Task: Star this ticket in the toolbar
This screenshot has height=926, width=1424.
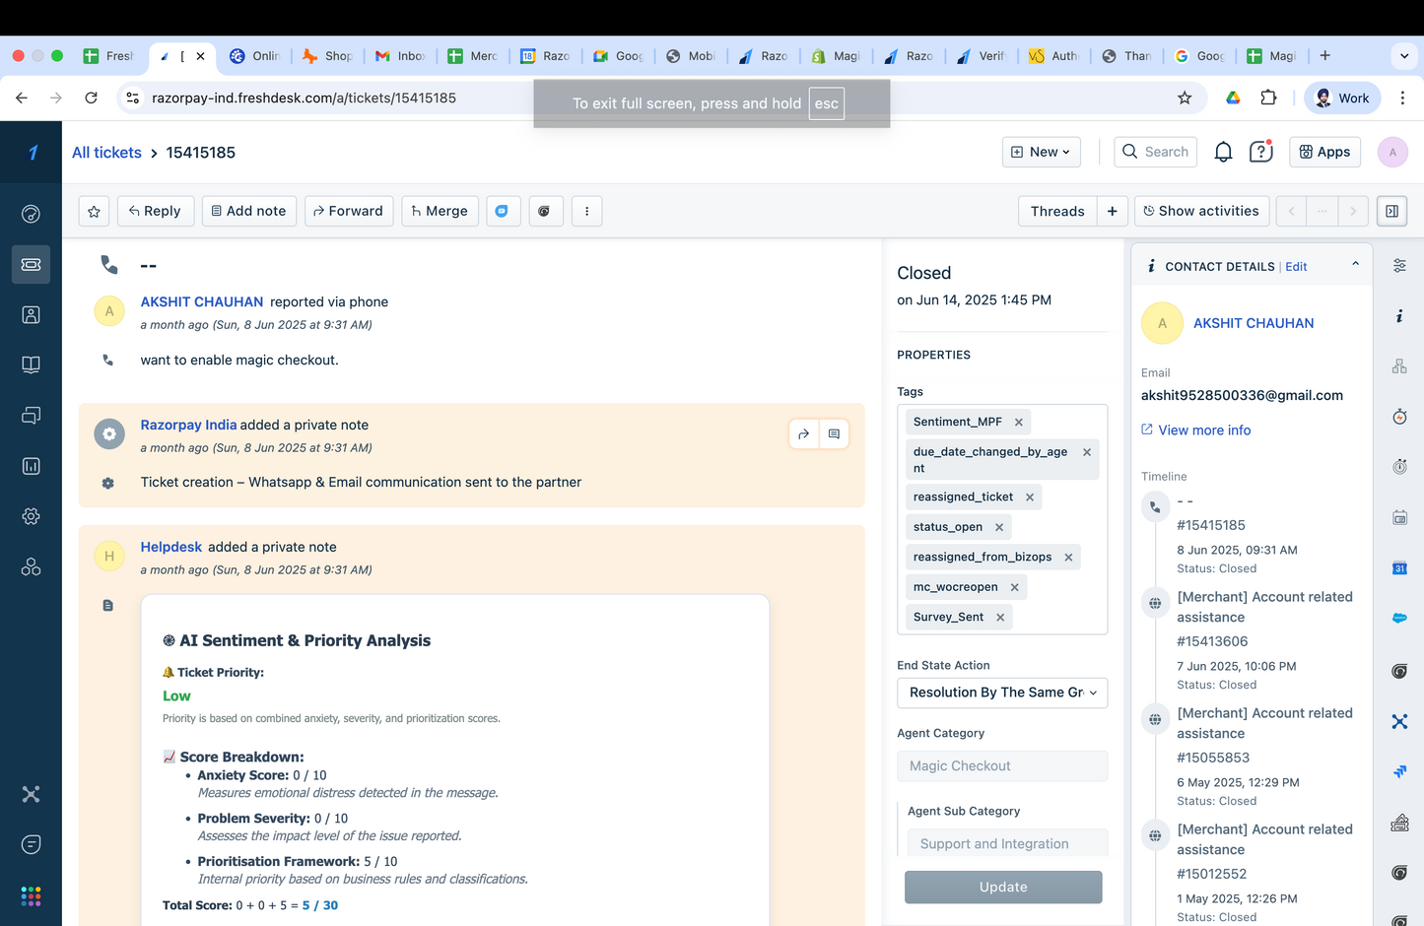Action: point(95,211)
